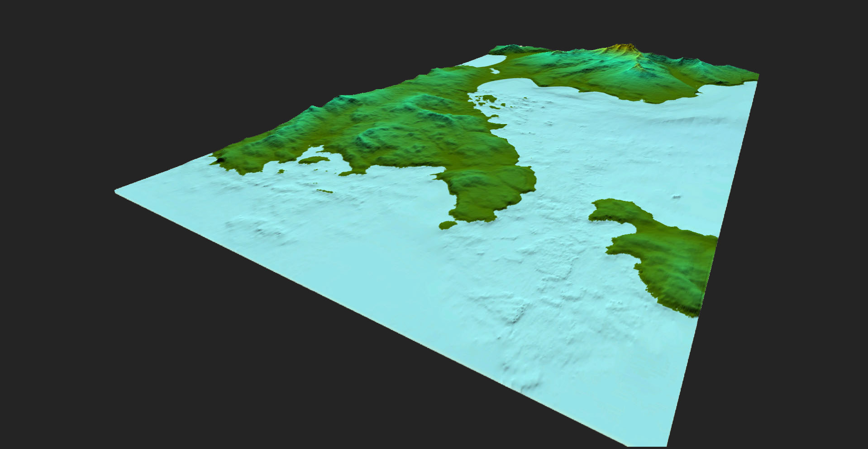Click the elongated island in the left bay
This screenshot has height=449, width=868.
click(314, 160)
